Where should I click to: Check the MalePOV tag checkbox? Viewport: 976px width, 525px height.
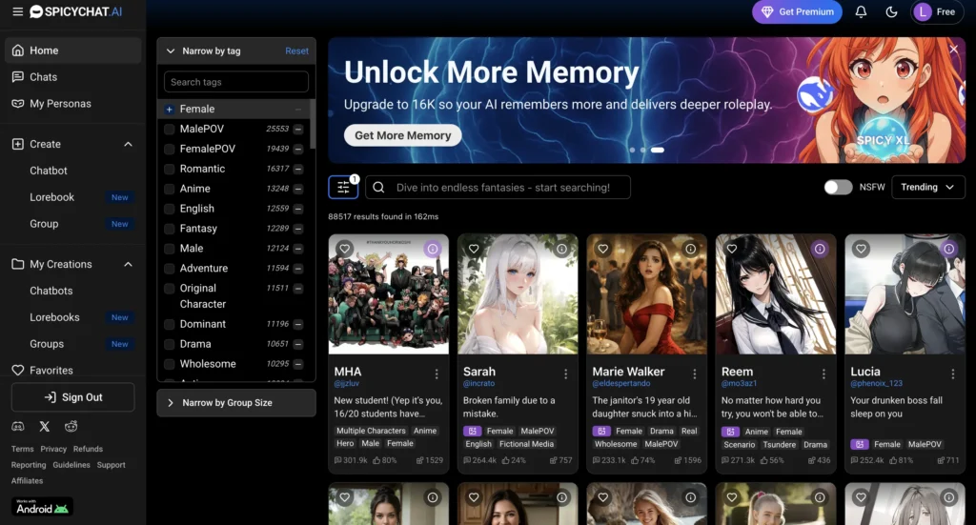(170, 129)
